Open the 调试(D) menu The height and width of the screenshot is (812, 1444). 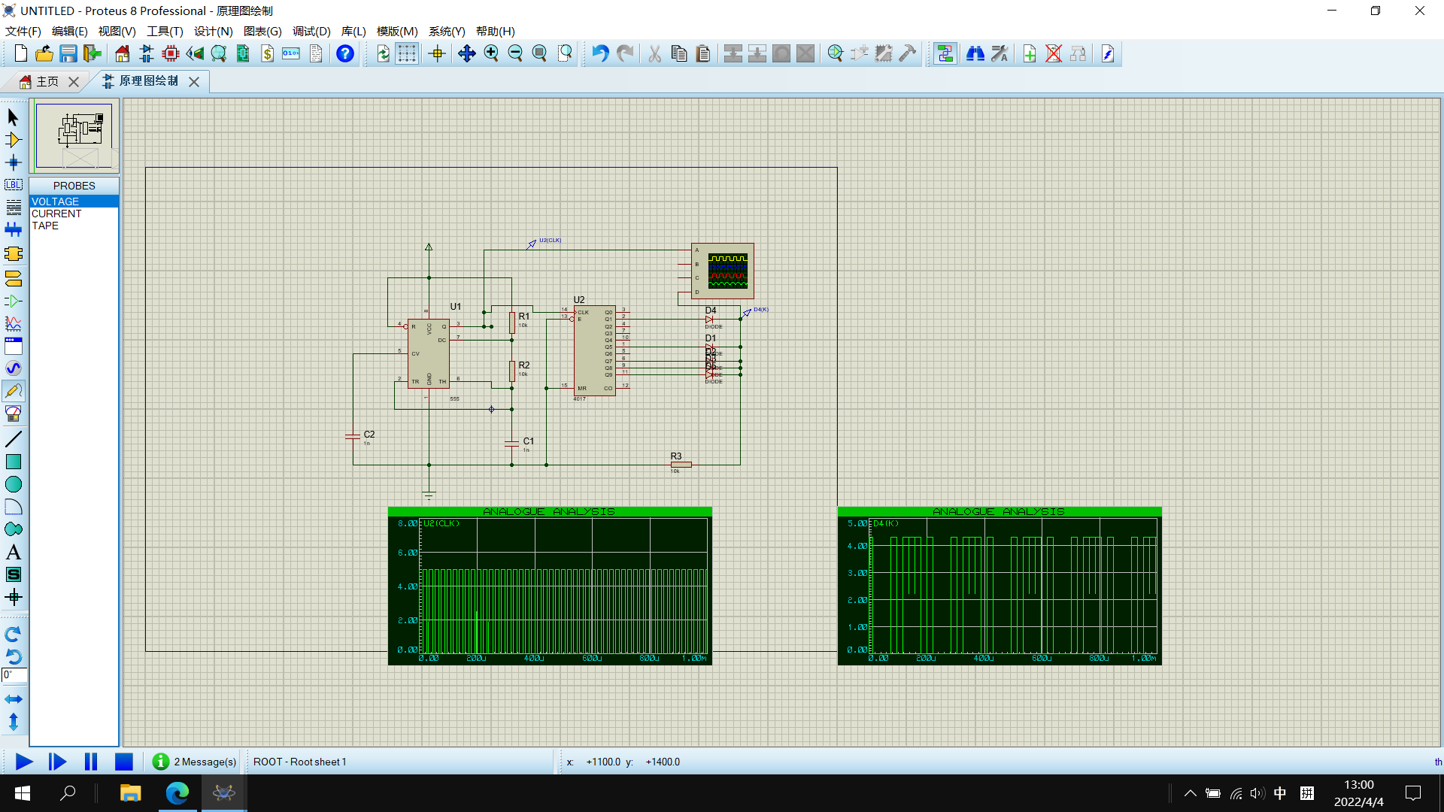pyautogui.click(x=311, y=31)
